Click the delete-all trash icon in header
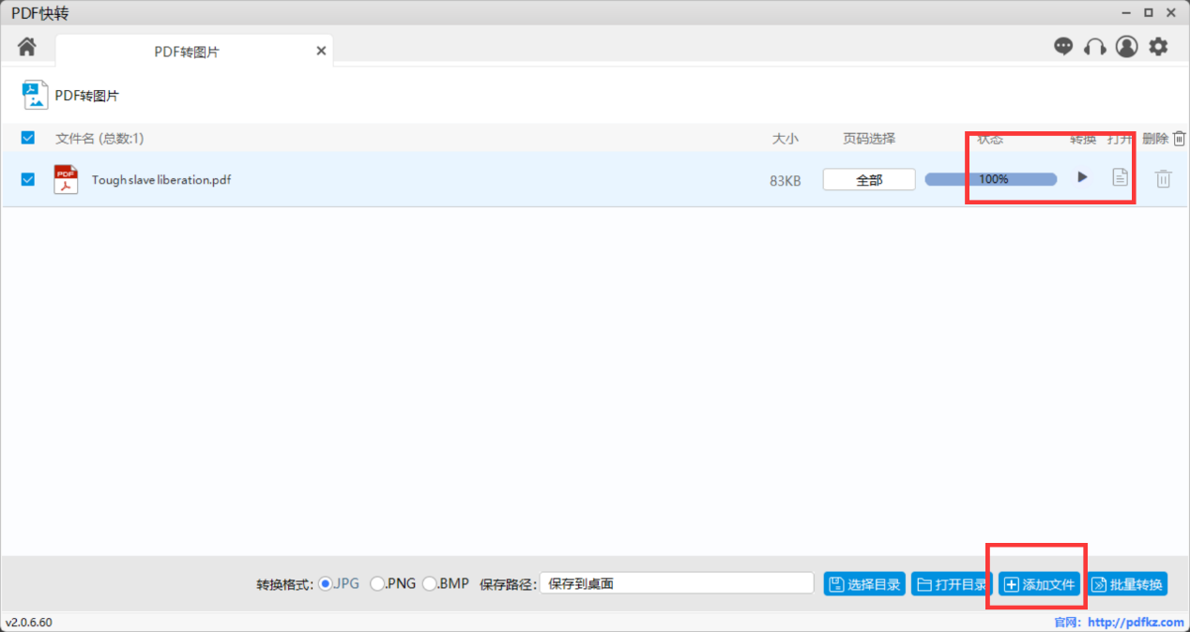Viewport: 1190px width, 632px height. (1180, 138)
